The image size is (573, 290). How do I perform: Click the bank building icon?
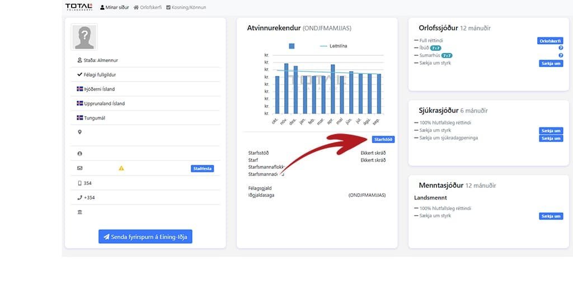[x=79, y=212]
